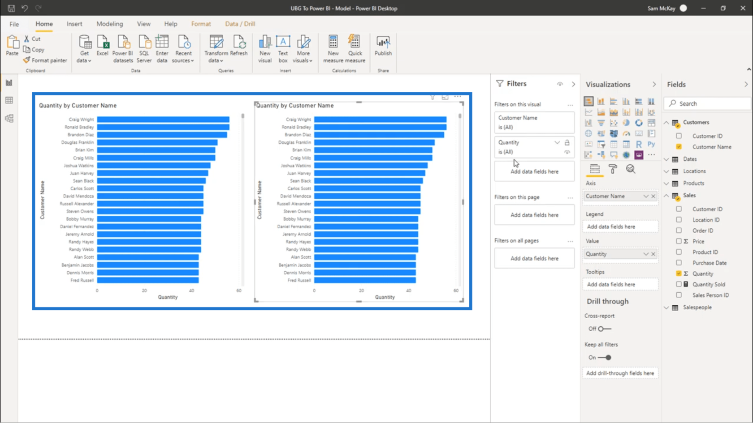
Task: Remove the Quantity field from Value well
Action: coord(653,254)
